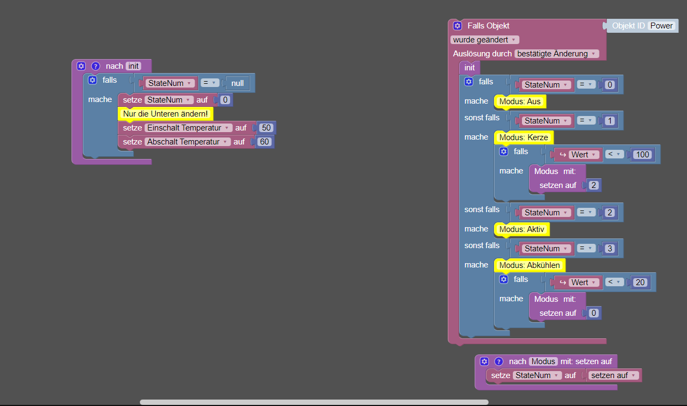Select yellow comment 'Nur die Unteren ändern!'

click(x=166, y=114)
